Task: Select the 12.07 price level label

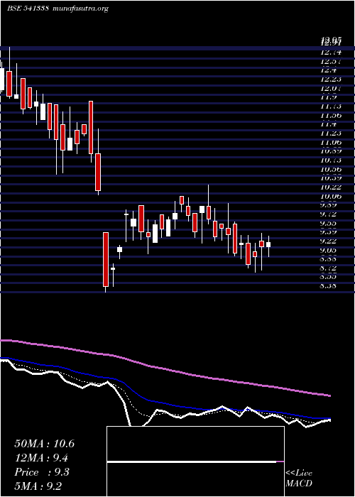Action: (x=332, y=89)
